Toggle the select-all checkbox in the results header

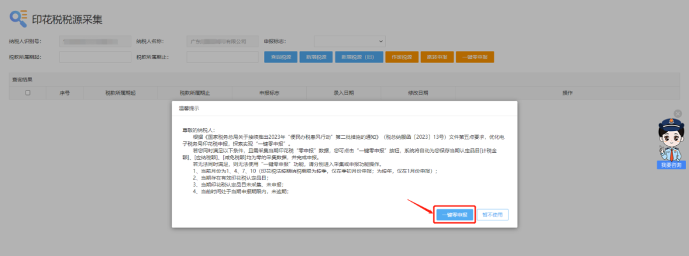click(x=27, y=93)
